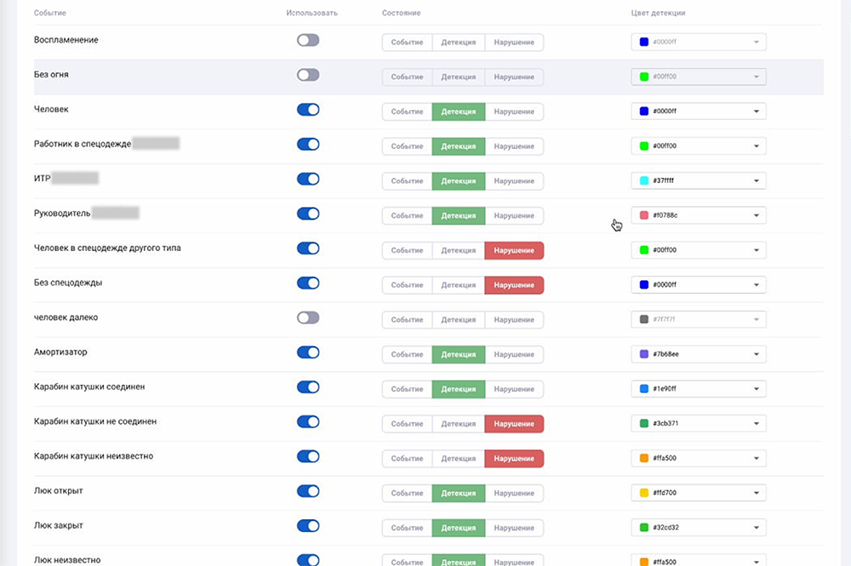Switch off the Руководитель toggle

click(x=307, y=214)
